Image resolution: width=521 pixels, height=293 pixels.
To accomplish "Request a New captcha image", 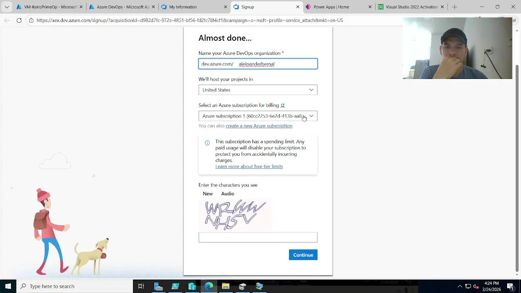I will pos(208,194).
